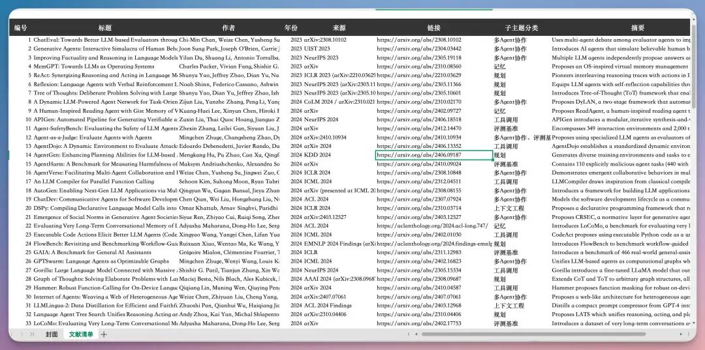Open the aclanthology.org/2024.acl-long.747 link

(432, 226)
